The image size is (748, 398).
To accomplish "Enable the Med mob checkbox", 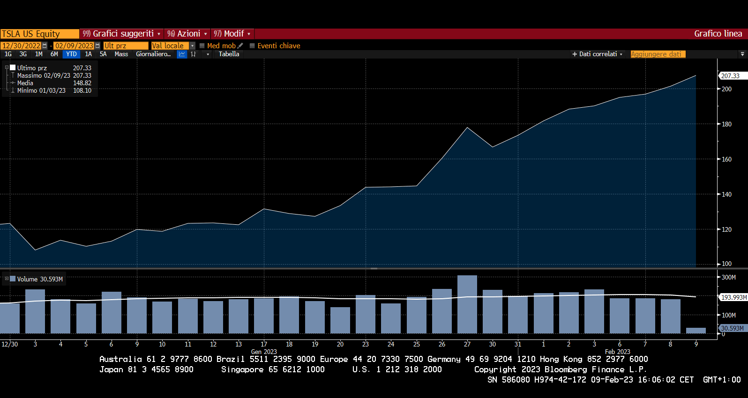I will coord(202,46).
